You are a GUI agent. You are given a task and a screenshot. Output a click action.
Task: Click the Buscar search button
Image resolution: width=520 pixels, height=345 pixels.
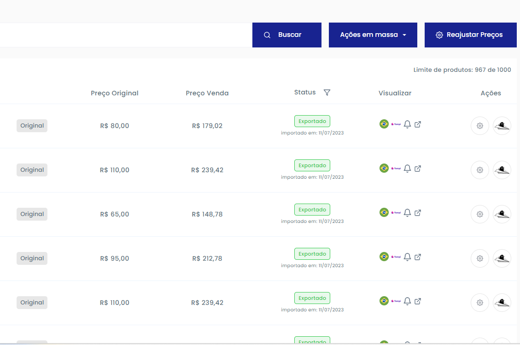[x=287, y=35]
